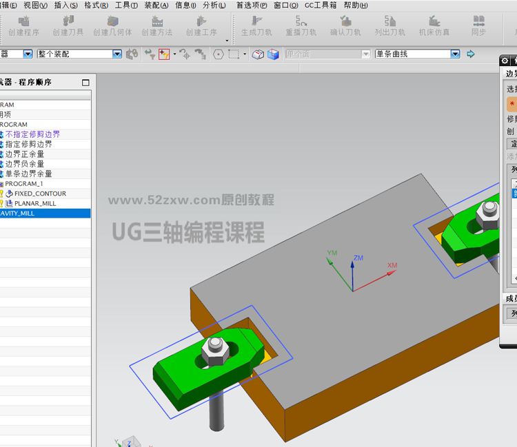Screen dimensions: 517x447
Task: Open GC工具箱 menu
Action: 321,6
